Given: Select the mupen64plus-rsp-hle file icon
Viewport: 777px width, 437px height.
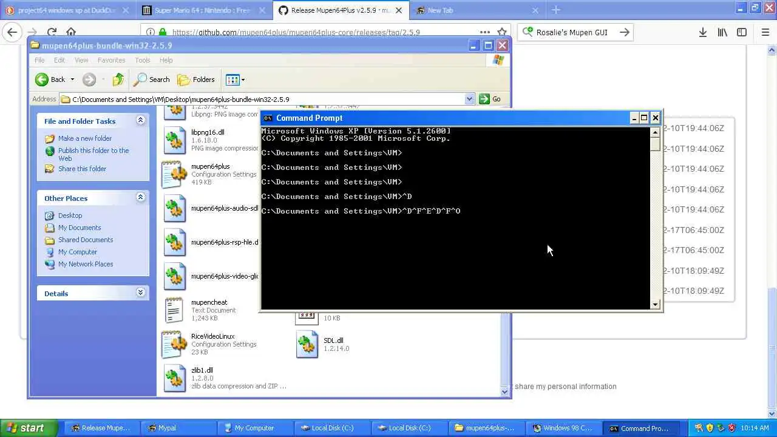Looking at the screenshot, I should coord(175,242).
